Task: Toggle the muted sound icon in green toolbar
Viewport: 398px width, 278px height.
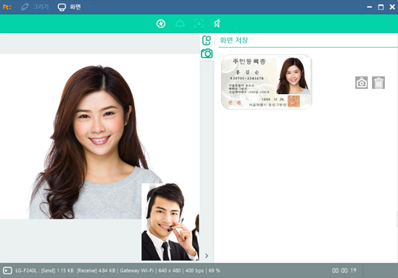Action: [x=217, y=24]
